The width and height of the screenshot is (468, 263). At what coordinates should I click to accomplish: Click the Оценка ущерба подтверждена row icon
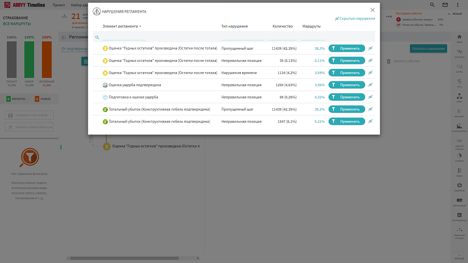105,85
